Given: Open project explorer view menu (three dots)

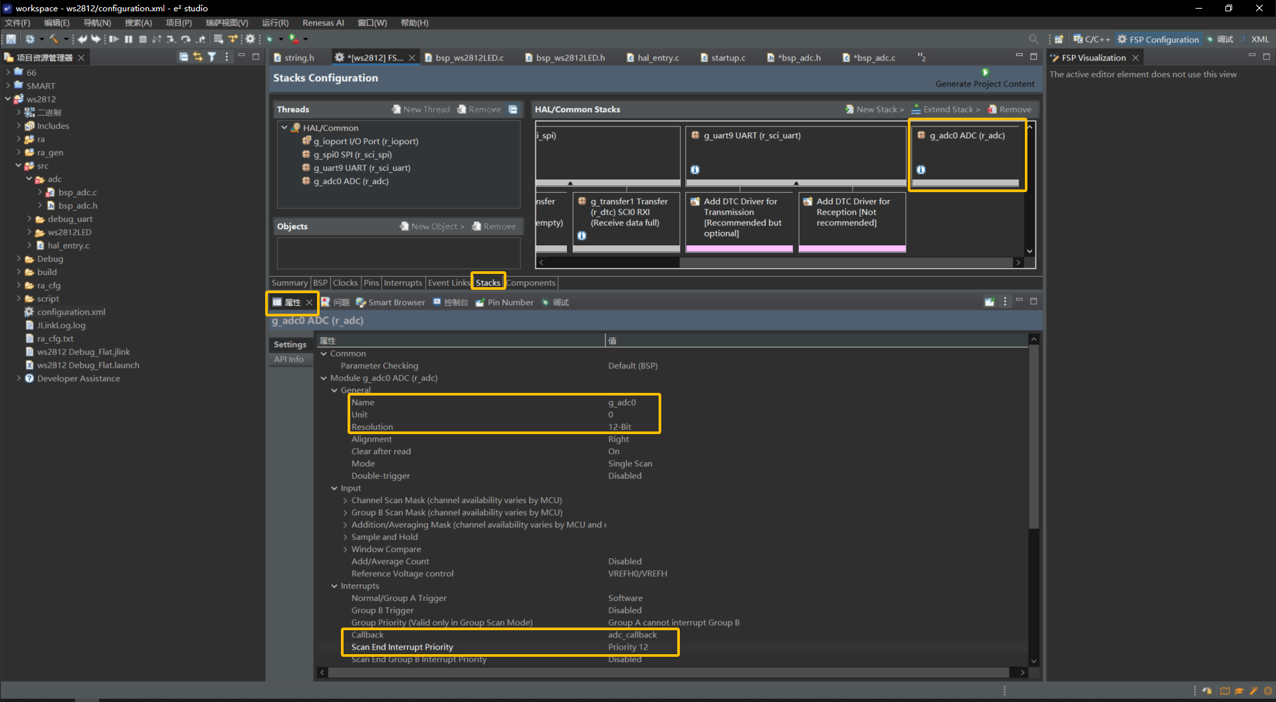Looking at the screenshot, I should click(x=227, y=57).
